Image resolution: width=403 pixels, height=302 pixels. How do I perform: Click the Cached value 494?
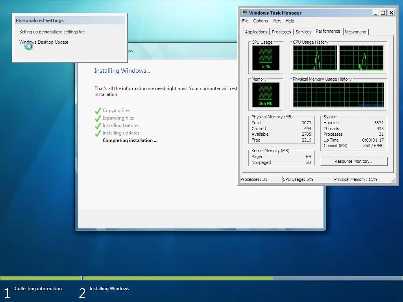tap(308, 129)
